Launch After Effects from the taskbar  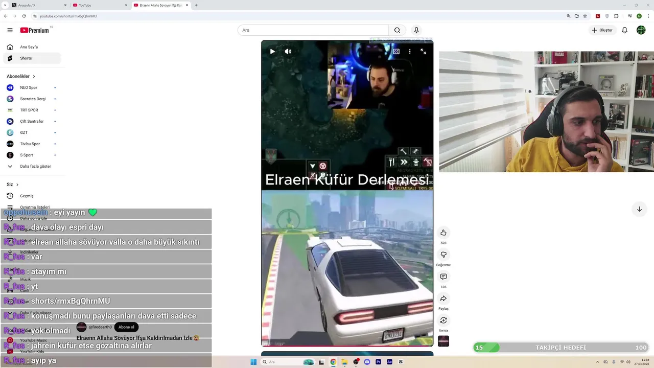click(389, 362)
